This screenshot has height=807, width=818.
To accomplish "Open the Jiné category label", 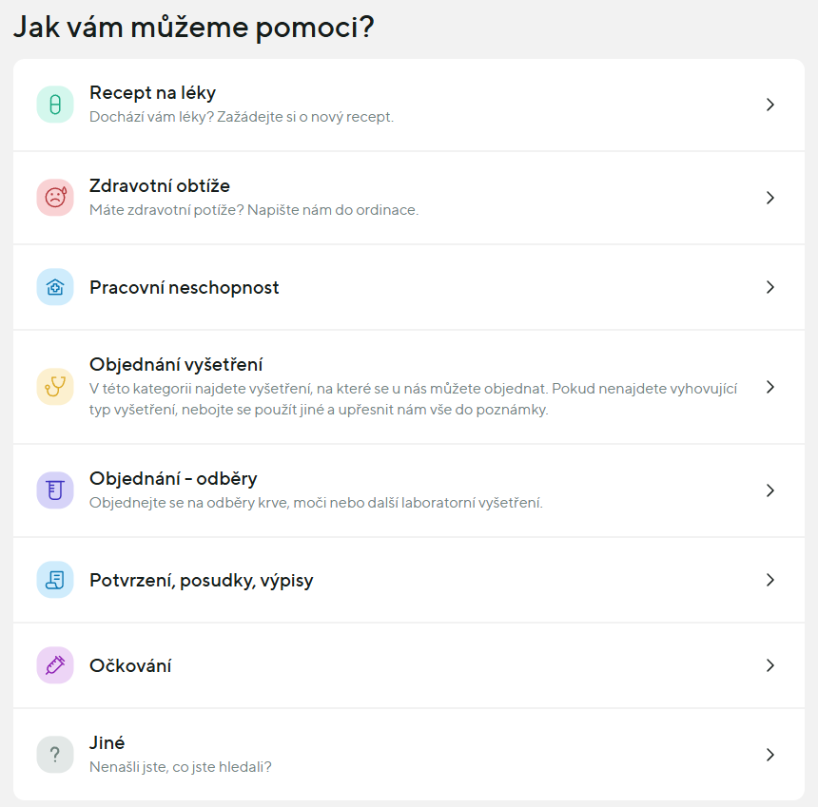I will tap(107, 743).
